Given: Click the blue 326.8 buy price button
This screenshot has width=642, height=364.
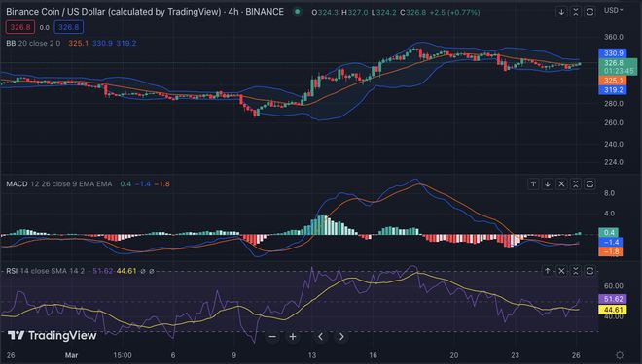Looking at the screenshot, I should [68, 27].
